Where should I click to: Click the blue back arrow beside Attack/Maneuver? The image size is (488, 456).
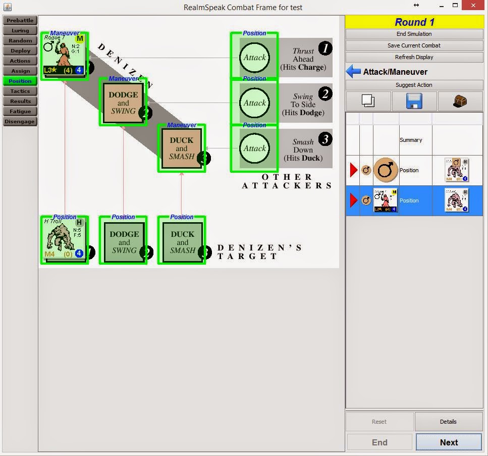click(x=354, y=71)
